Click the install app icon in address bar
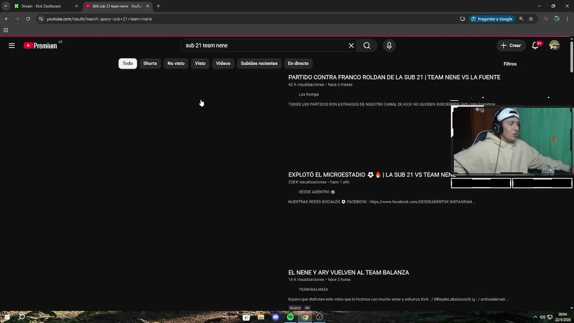 [x=462, y=19]
